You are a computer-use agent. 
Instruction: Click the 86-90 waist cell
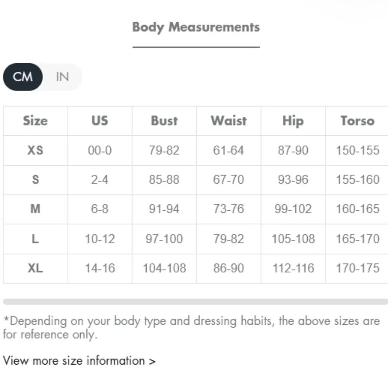[x=229, y=268]
